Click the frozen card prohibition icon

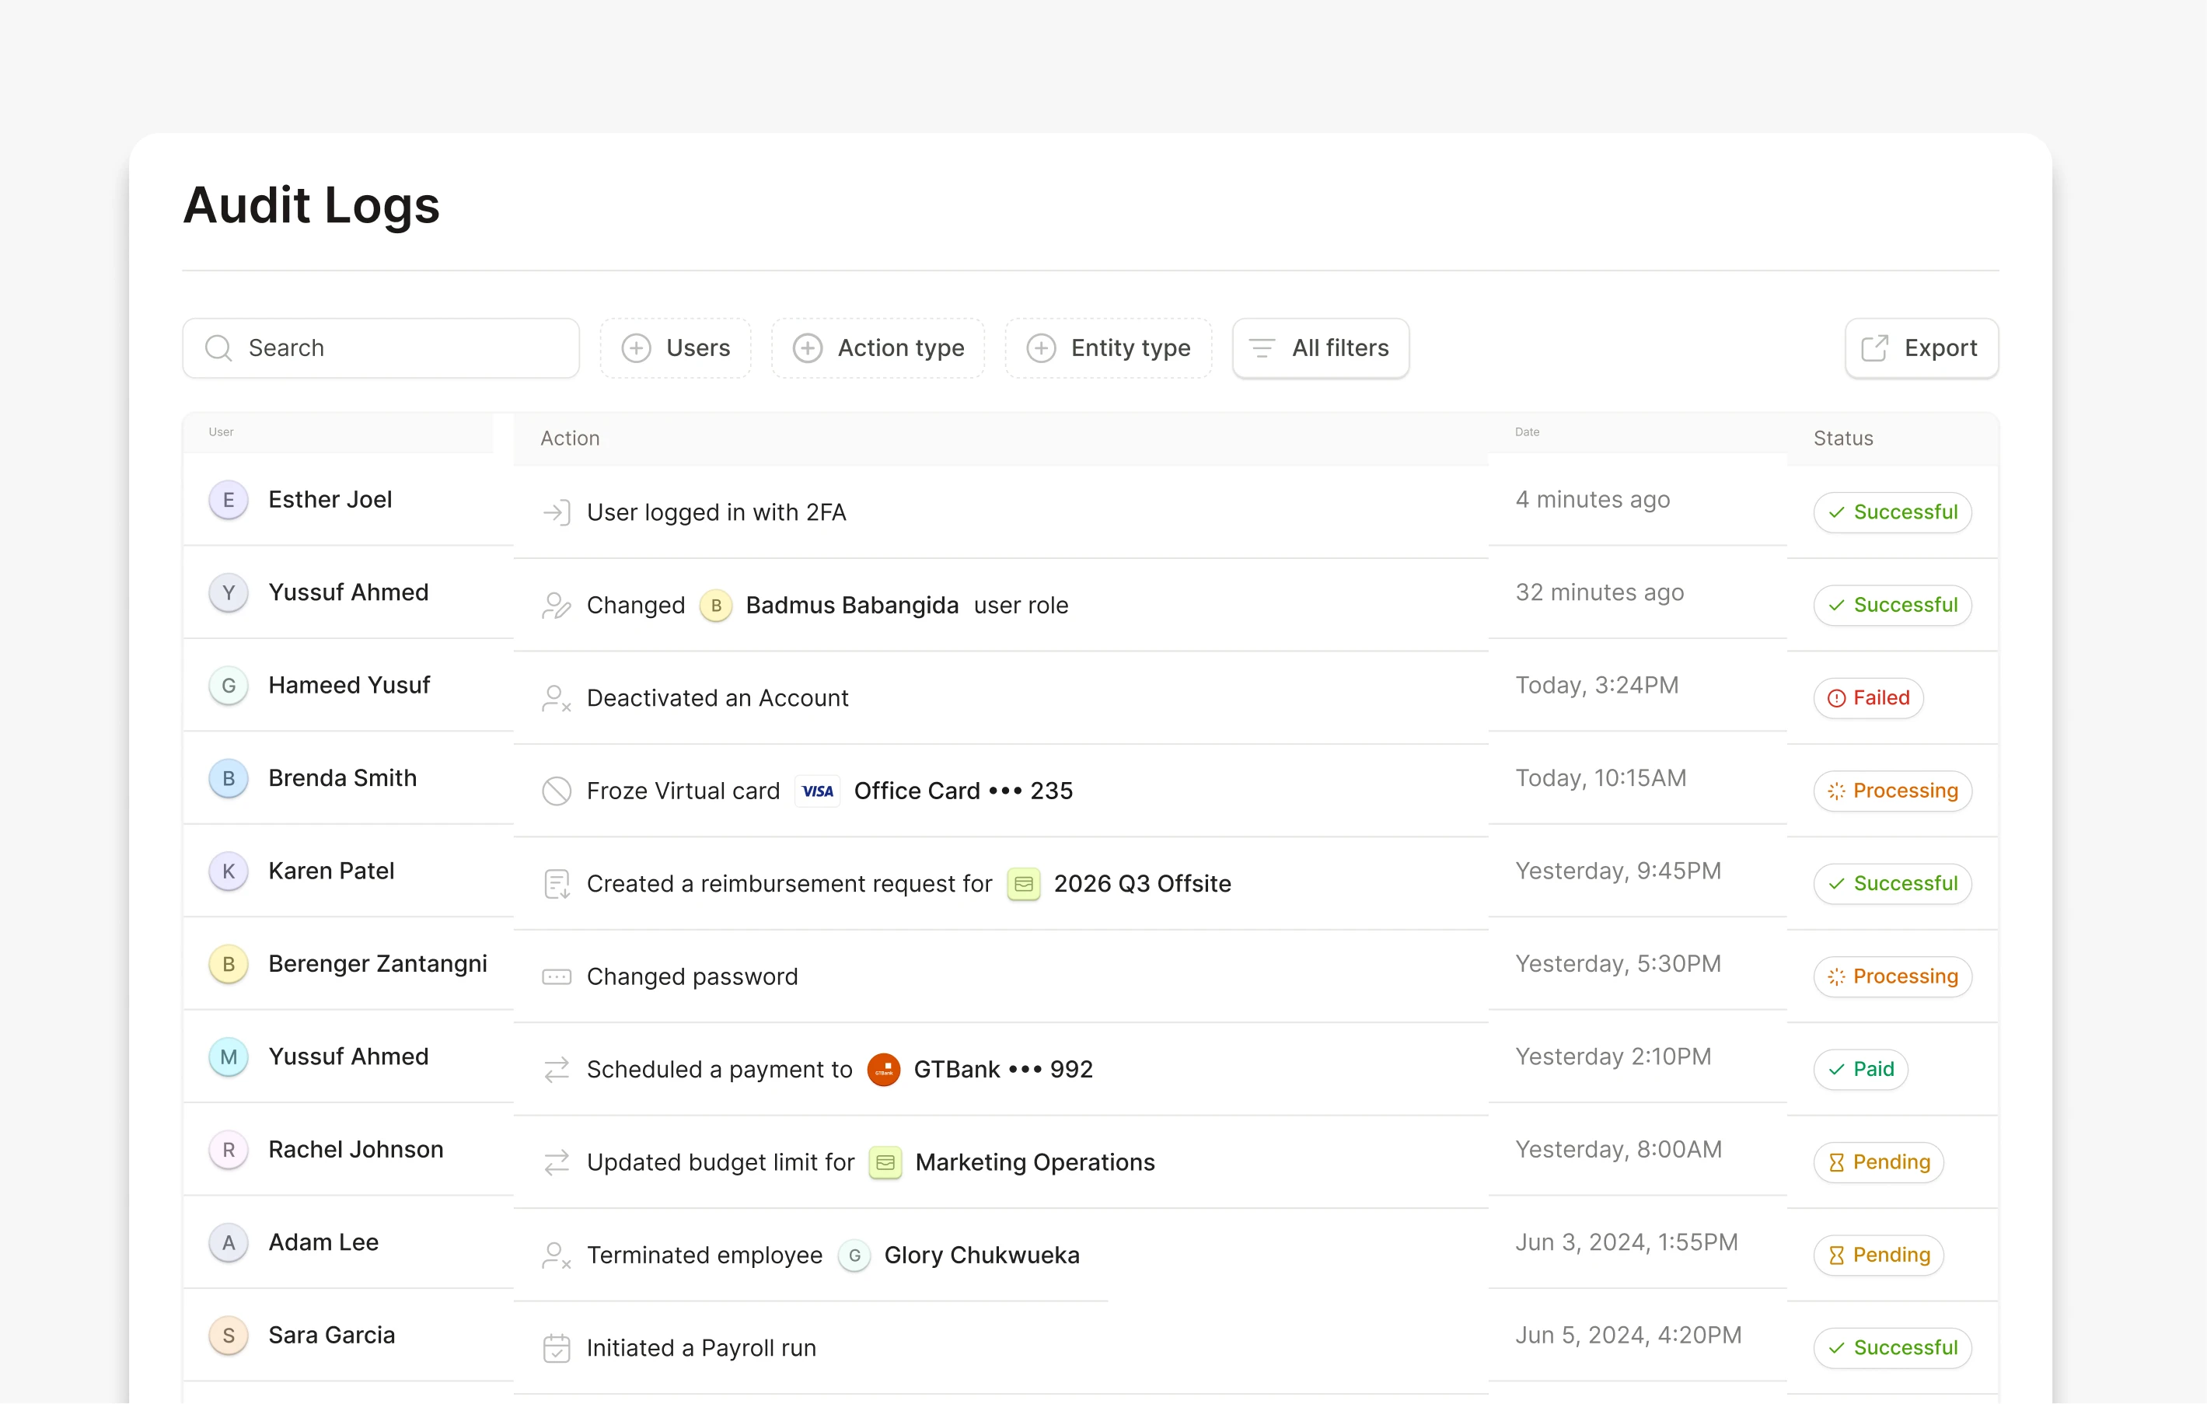(x=557, y=791)
